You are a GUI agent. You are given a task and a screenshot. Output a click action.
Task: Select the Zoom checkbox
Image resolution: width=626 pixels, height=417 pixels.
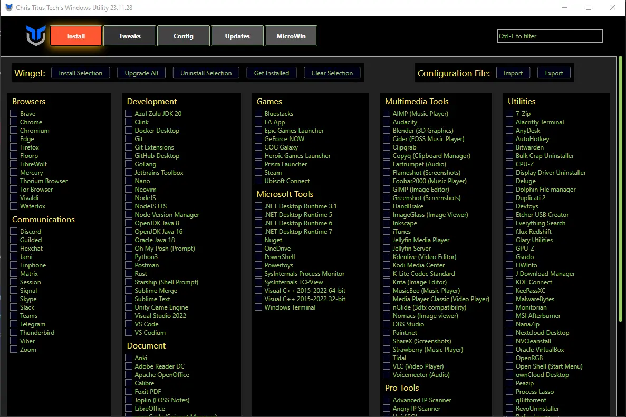click(14, 349)
